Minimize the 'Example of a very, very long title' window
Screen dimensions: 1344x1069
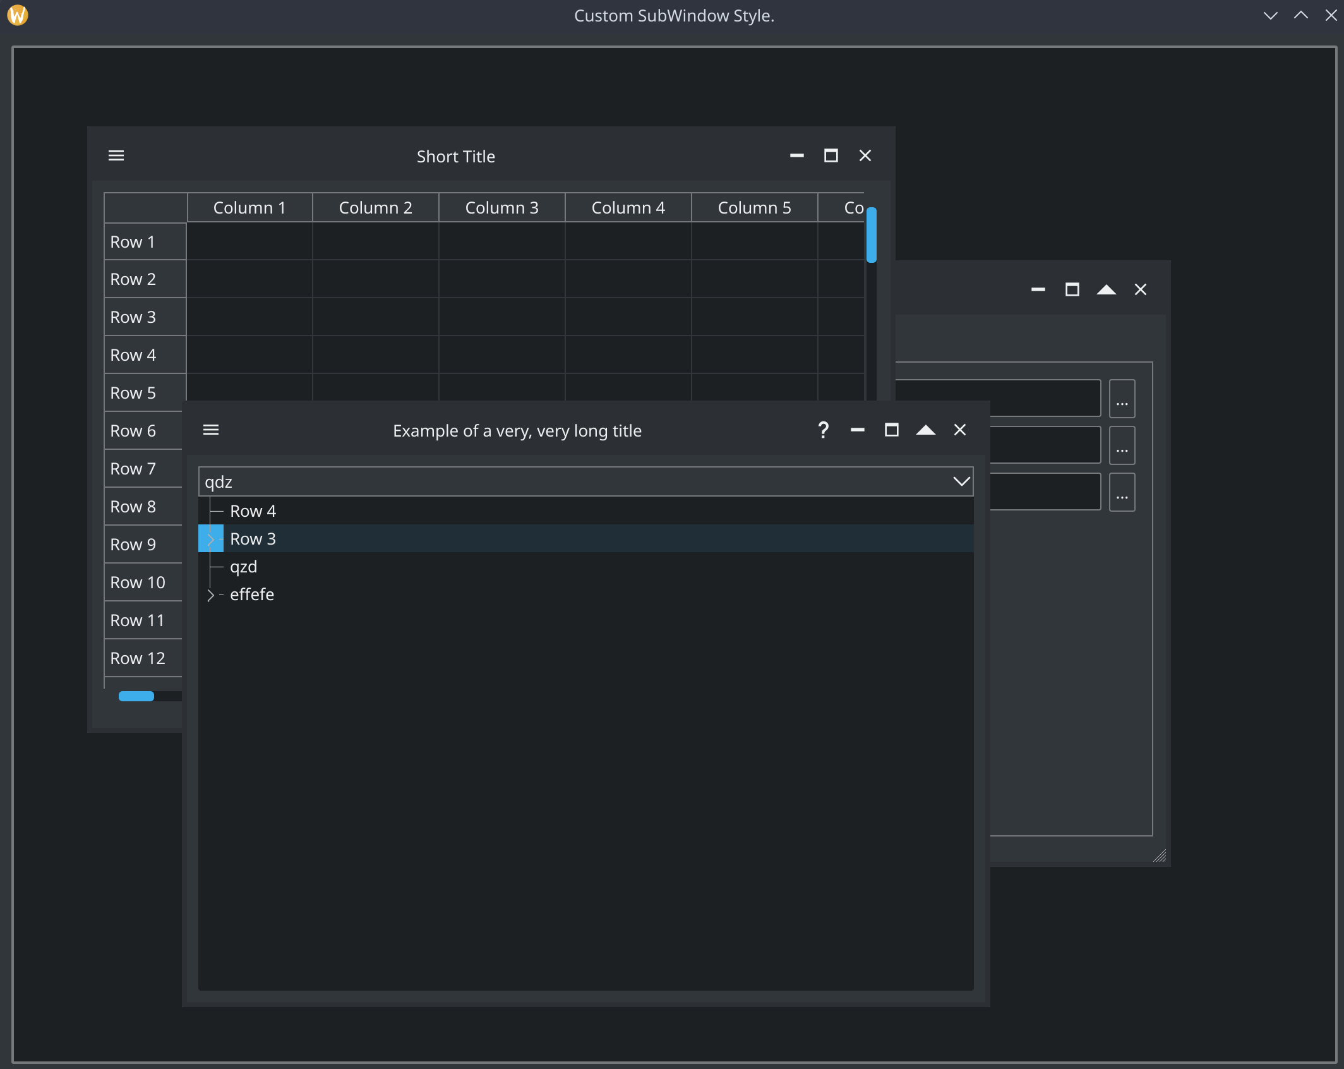(x=857, y=430)
